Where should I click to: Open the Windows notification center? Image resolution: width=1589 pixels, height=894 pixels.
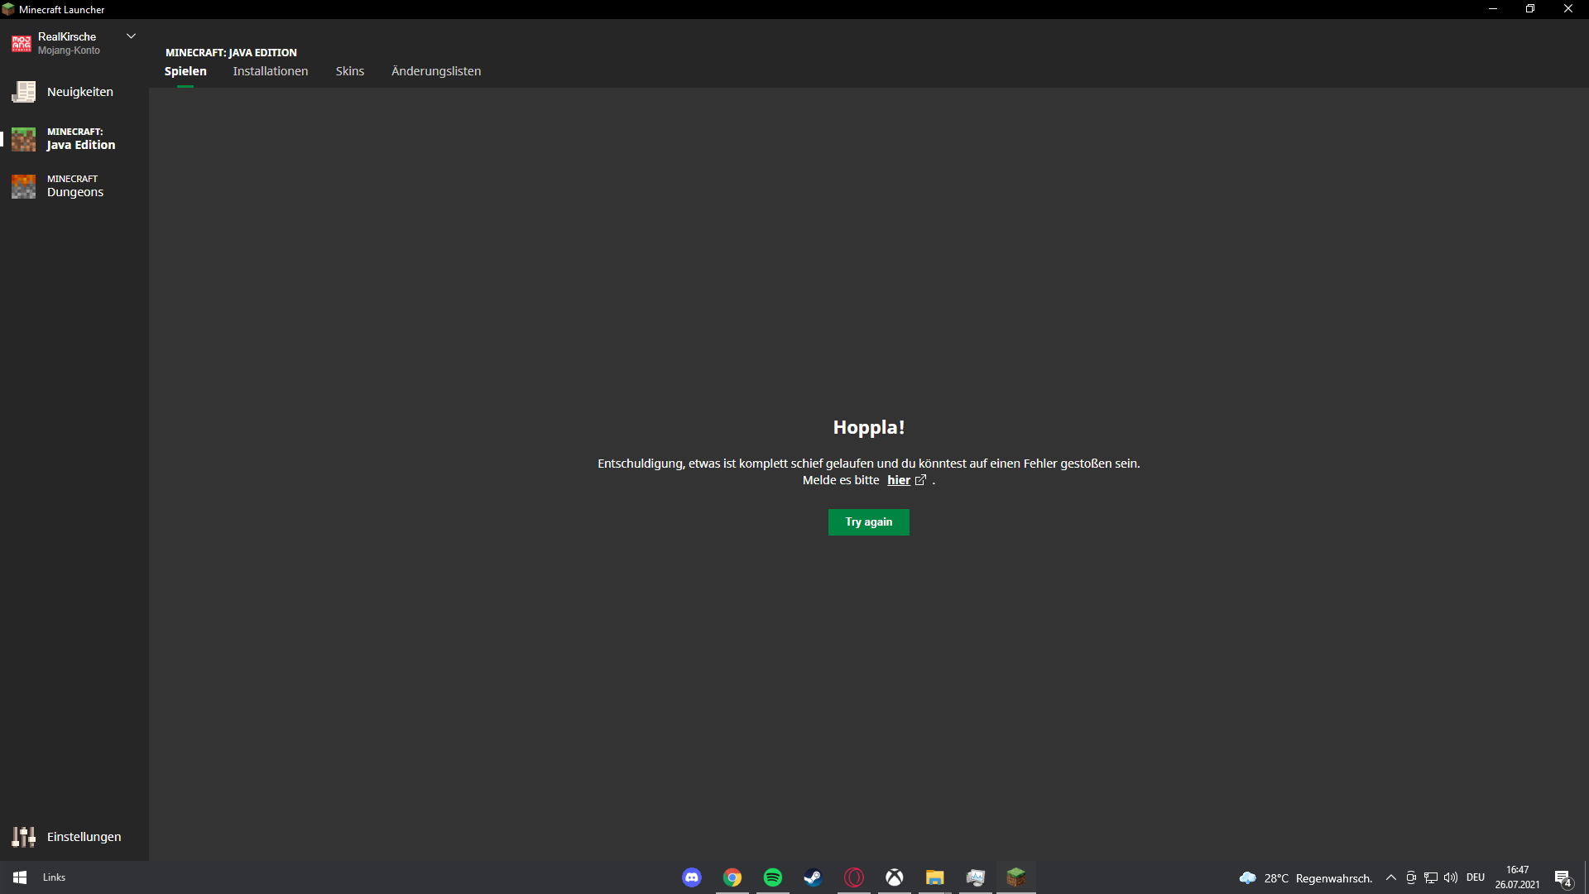click(x=1563, y=878)
